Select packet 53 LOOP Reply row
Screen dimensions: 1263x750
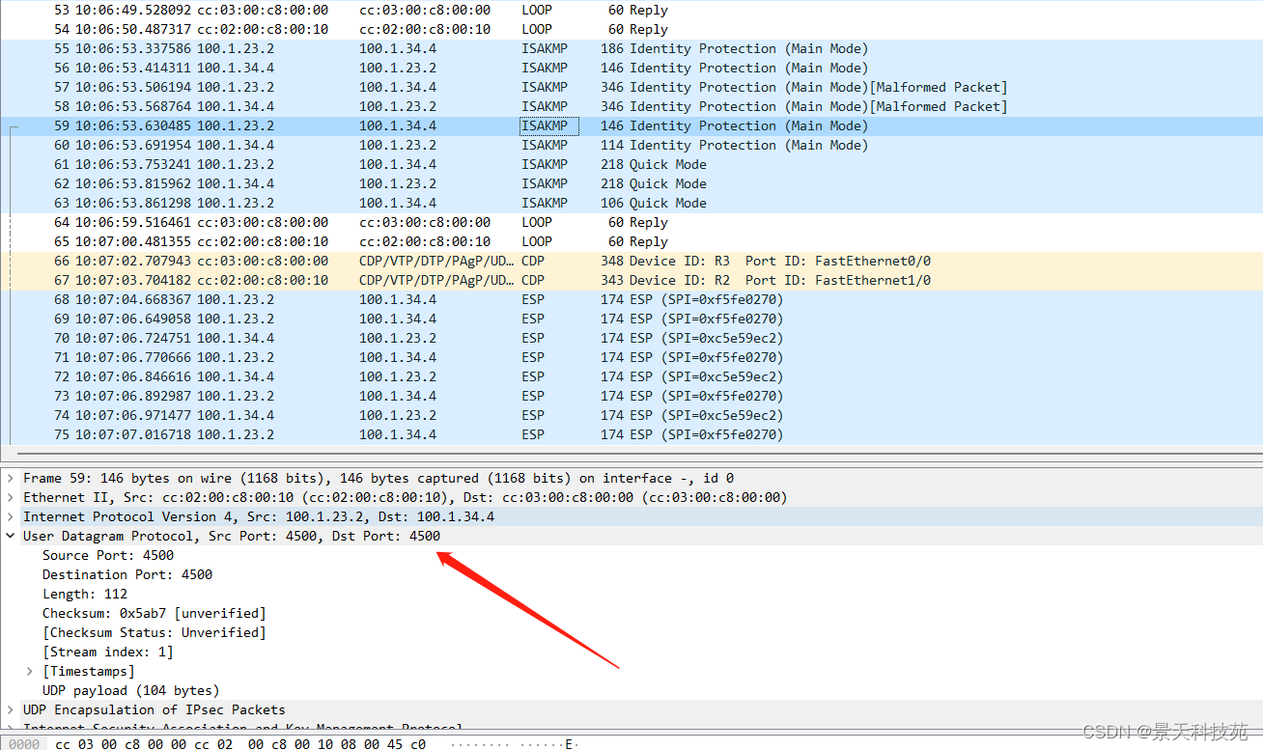pos(631,10)
